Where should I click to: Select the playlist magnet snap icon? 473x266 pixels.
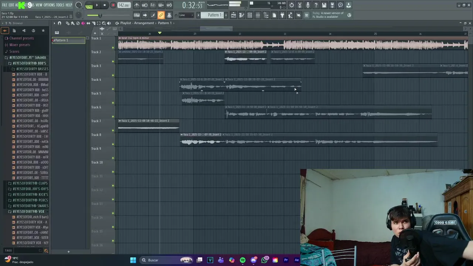coord(59,23)
